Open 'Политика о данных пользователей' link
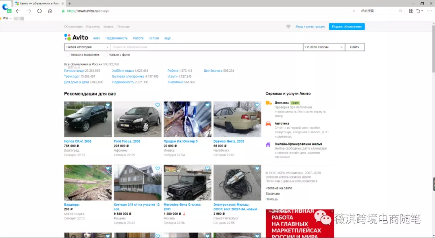Screen dimensions: 435x238 coord(291,181)
